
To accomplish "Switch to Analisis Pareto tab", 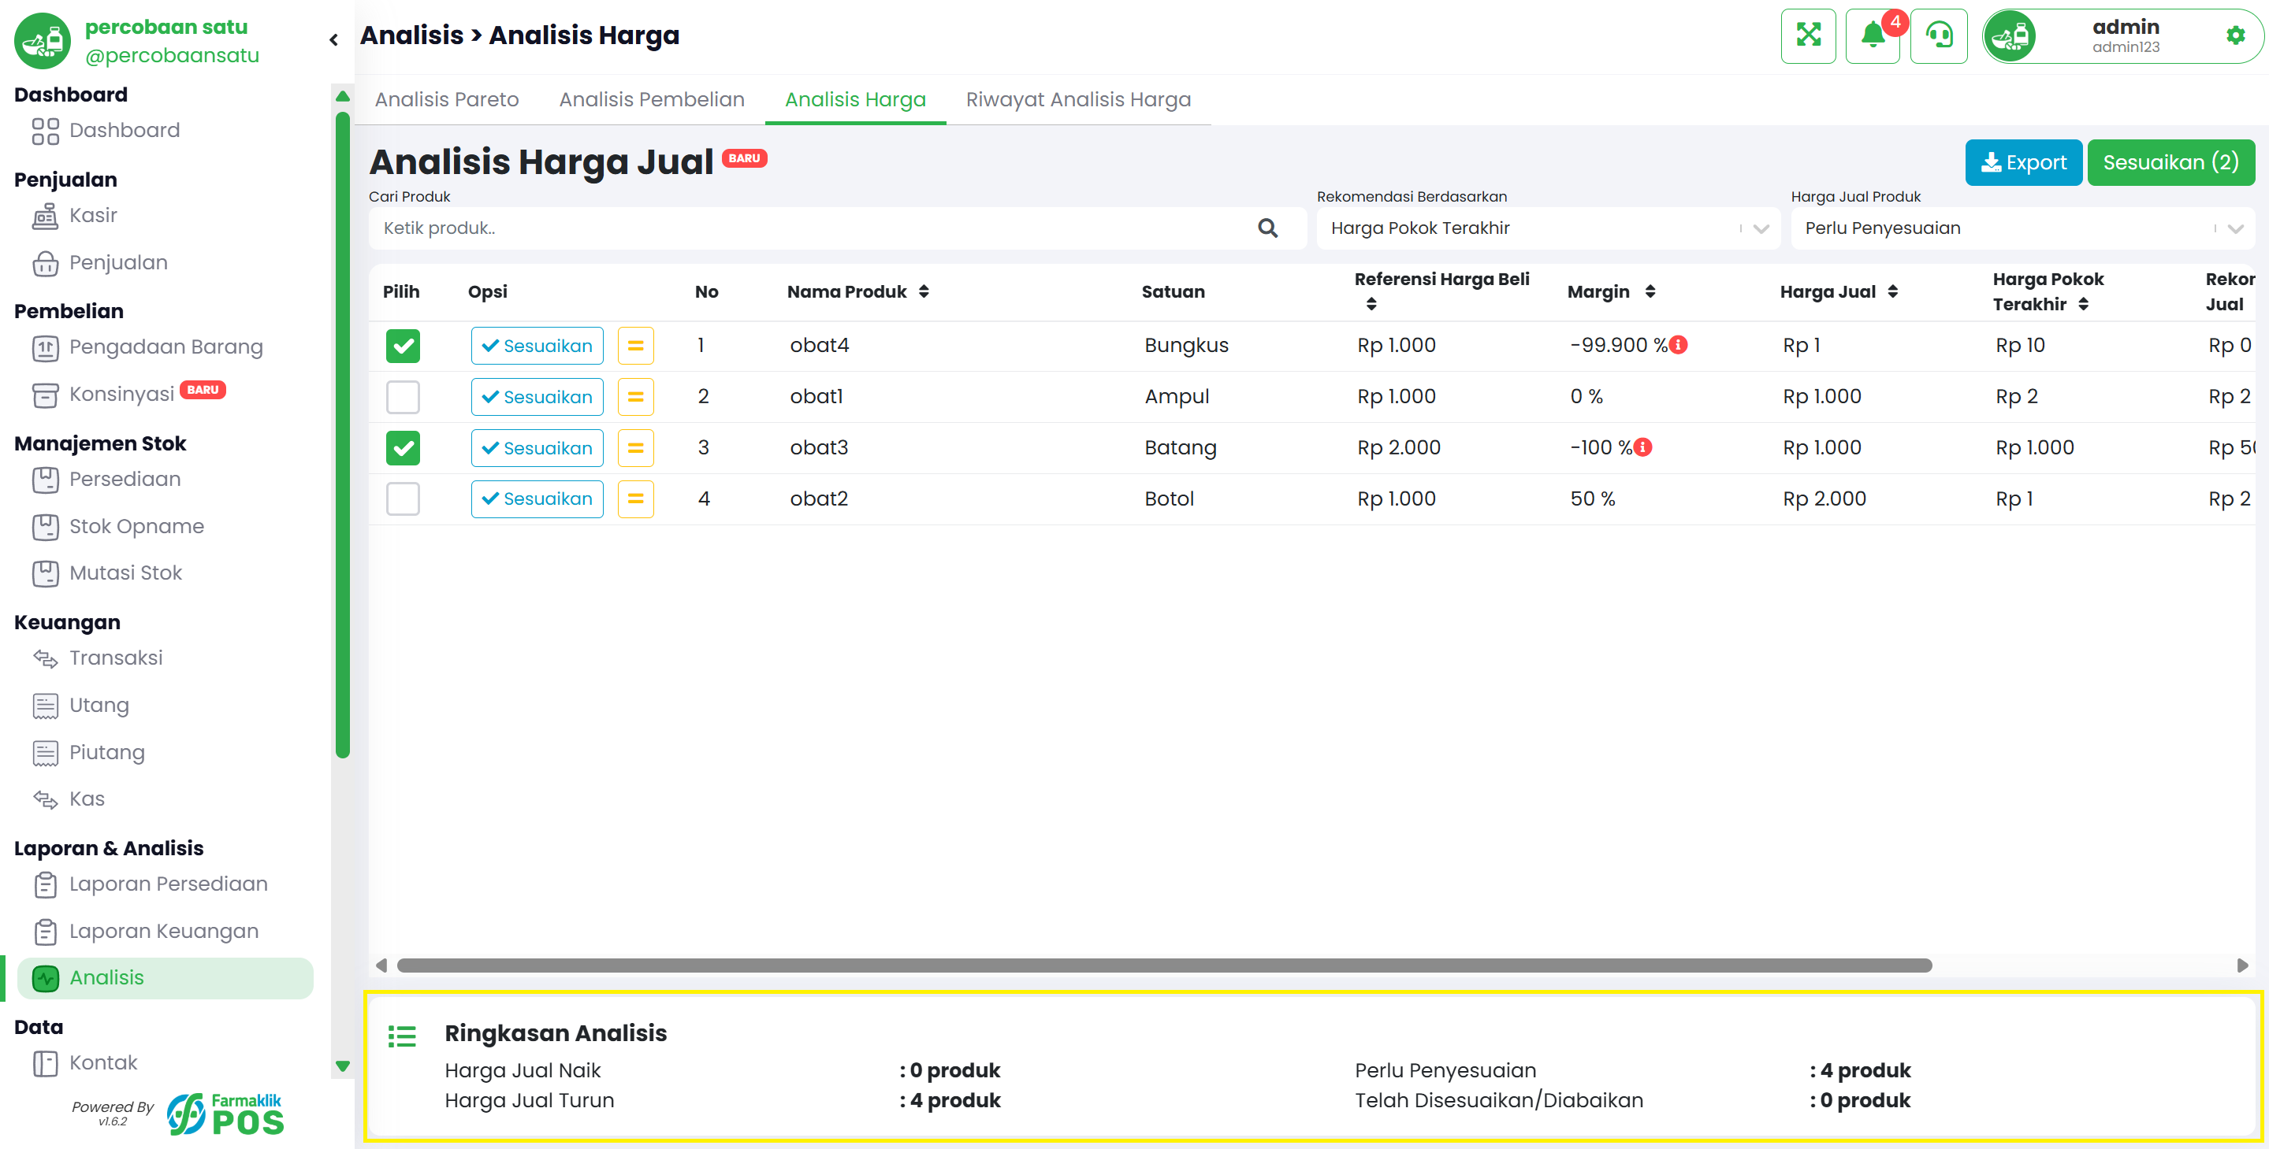I will coord(447,99).
